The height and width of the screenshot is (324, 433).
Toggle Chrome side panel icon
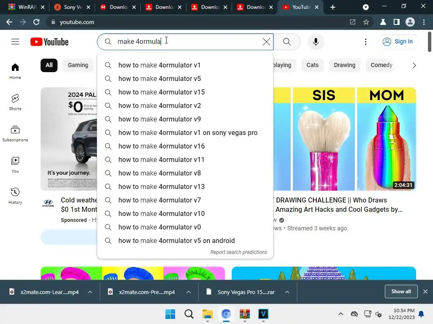coord(397,22)
